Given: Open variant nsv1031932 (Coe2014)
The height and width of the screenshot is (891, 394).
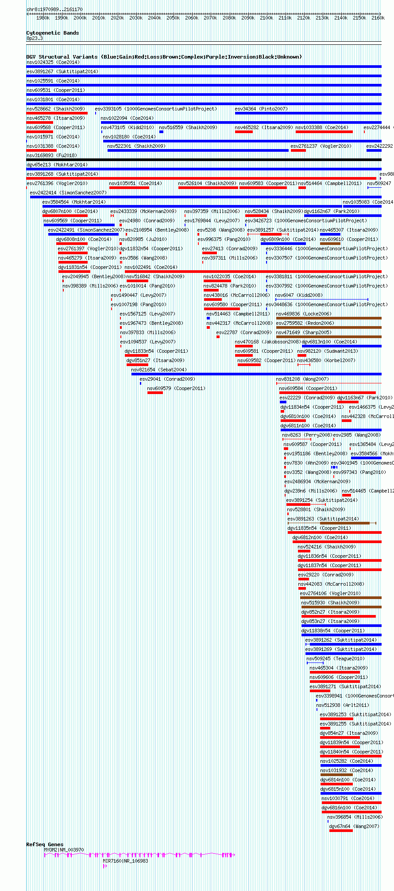Looking at the screenshot, I should click(x=347, y=770).
